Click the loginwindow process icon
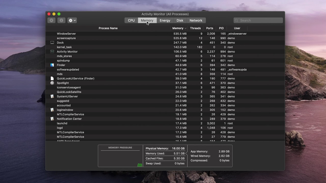 pos(52,110)
